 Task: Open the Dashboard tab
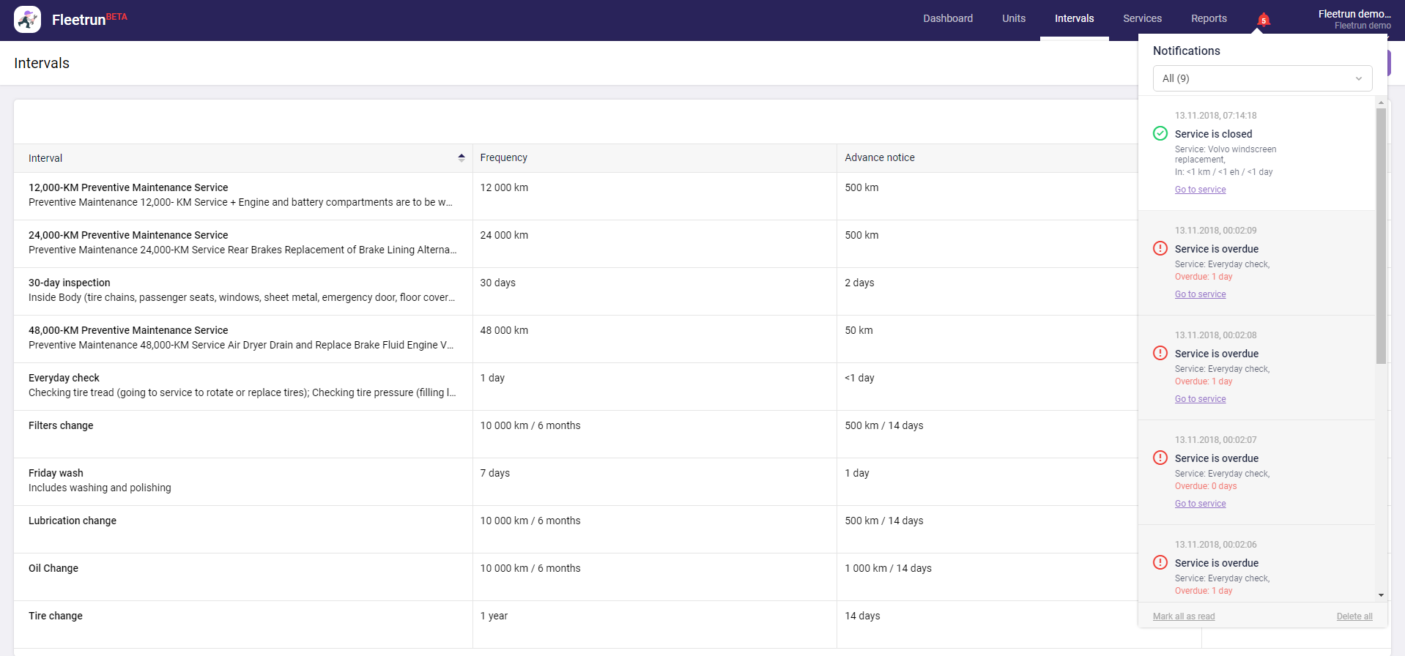[948, 19]
